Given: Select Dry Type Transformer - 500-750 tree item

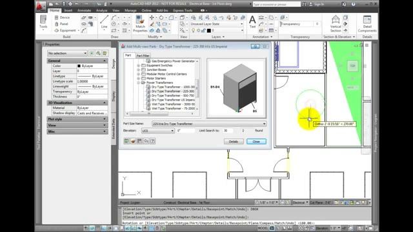Looking at the screenshot, I should pos(172,95).
